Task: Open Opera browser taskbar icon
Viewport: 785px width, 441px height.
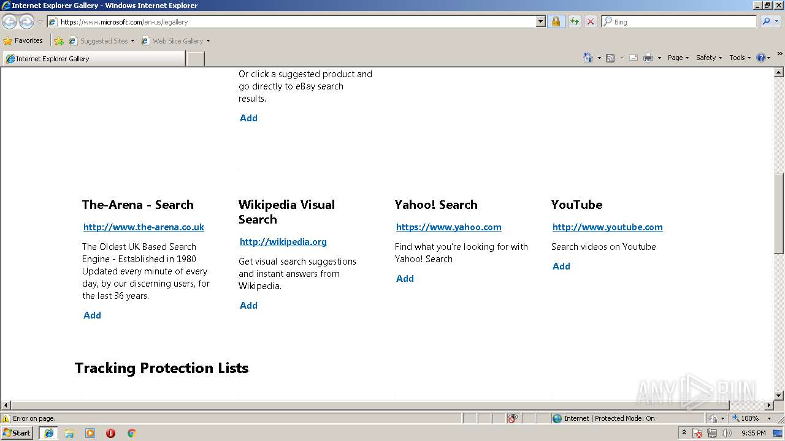Action: point(111,433)
